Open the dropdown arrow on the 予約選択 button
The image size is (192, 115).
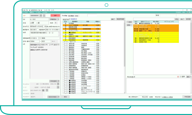[x=59, y=81]
